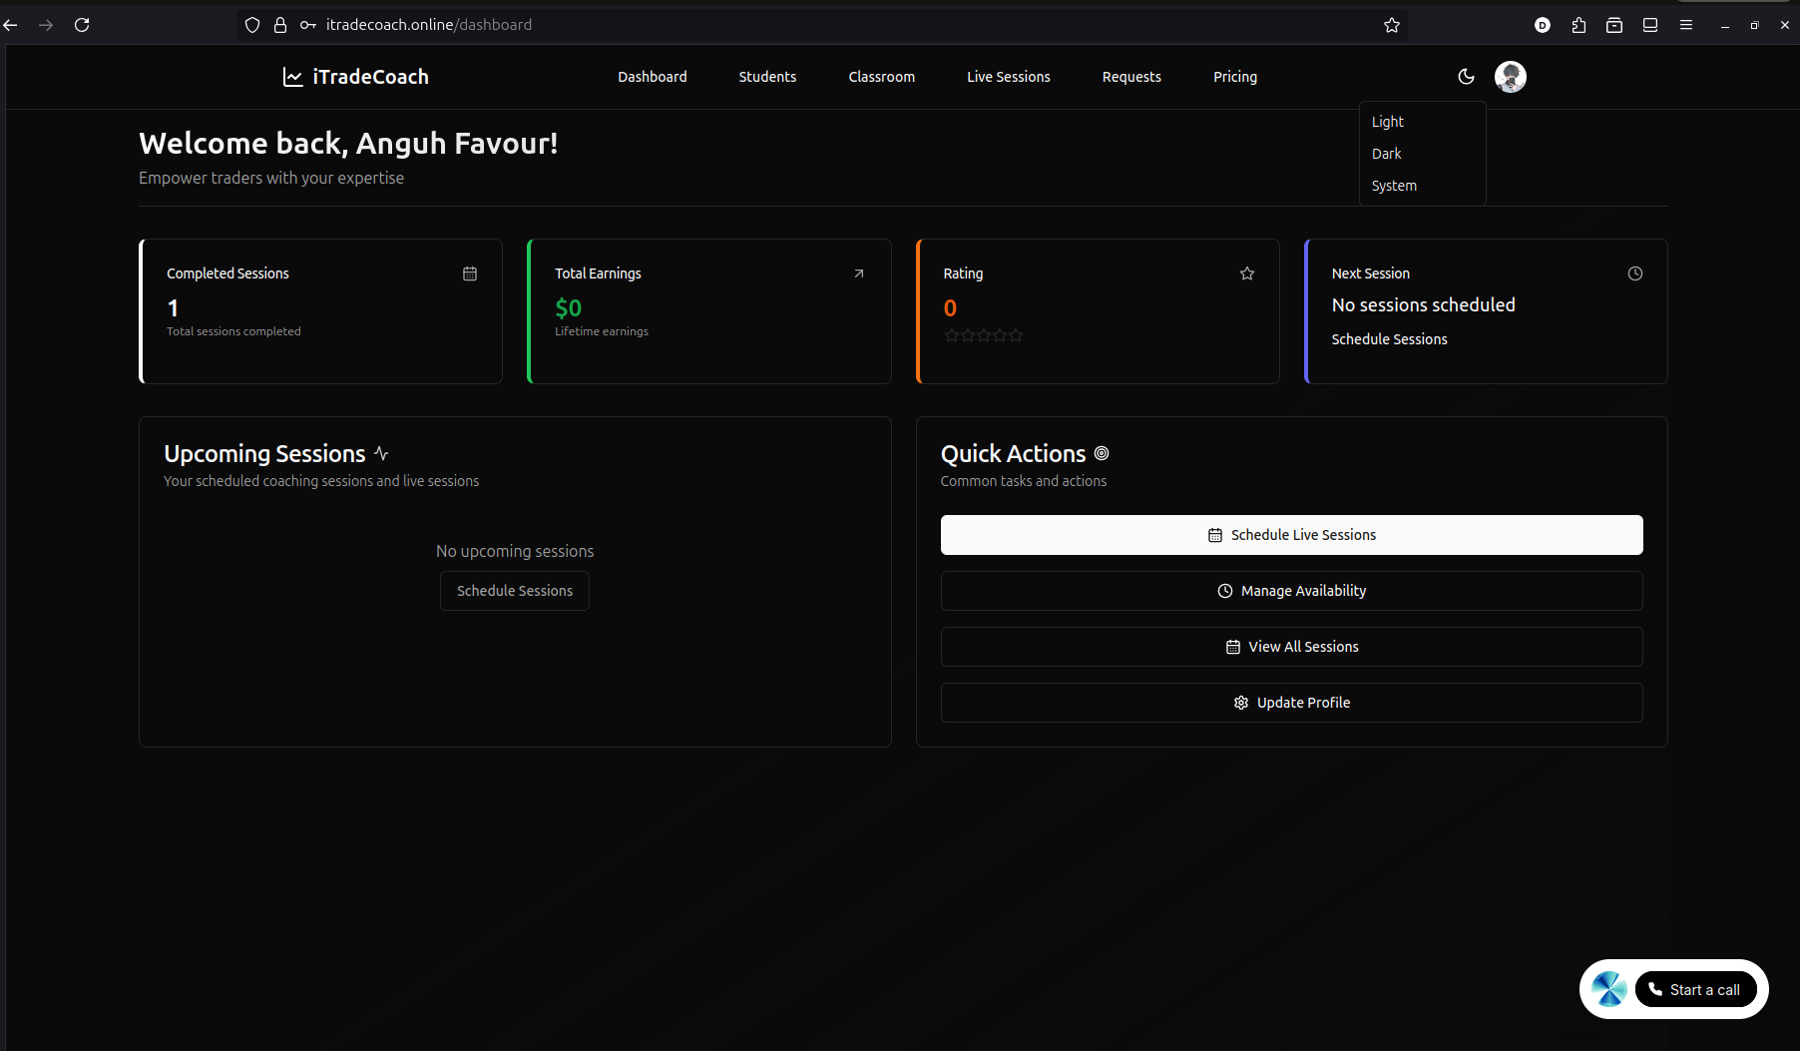Screen dimensions: 1800x1051
Task: Click the iTradeCoach chart logo icon
Action: click(292, 77)
